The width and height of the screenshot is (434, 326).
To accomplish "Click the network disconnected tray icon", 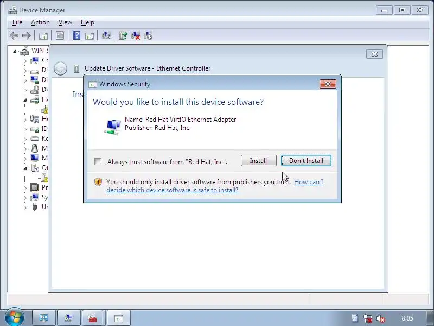I will point(368,318).
